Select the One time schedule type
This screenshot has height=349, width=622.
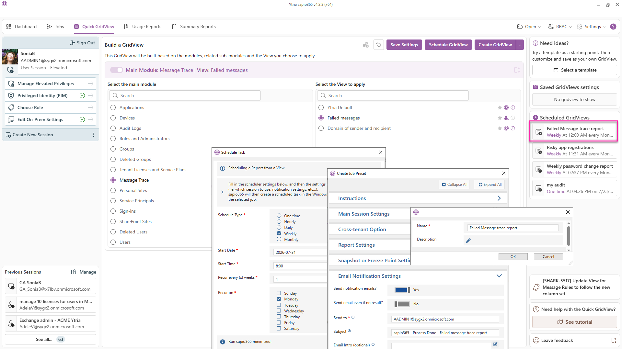pyautogui.click(x=279, y=216)
